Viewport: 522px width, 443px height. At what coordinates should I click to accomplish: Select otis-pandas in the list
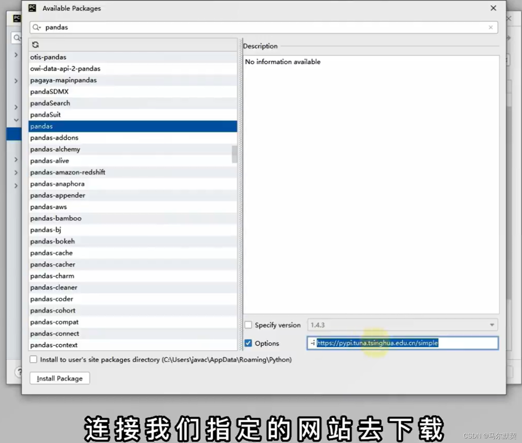133,57
